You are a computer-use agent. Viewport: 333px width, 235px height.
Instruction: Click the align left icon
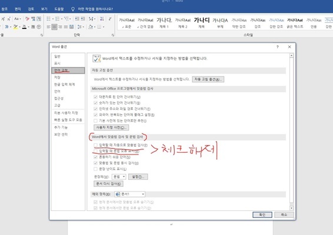49,27
